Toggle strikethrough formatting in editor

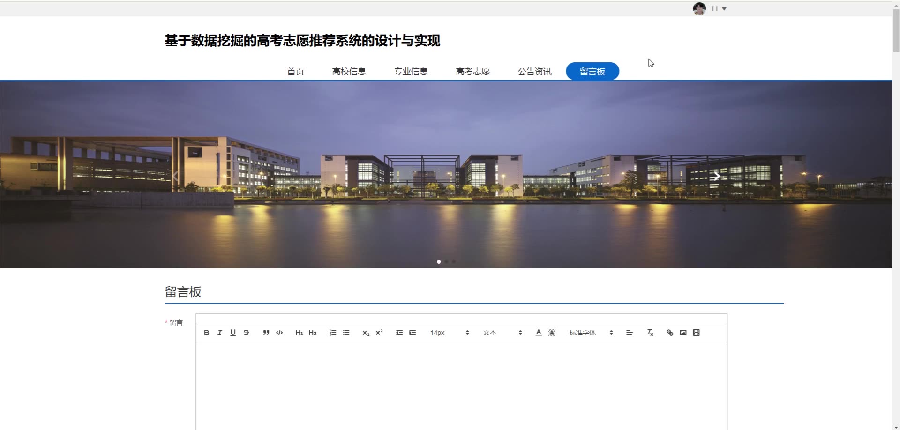point(246,333)
